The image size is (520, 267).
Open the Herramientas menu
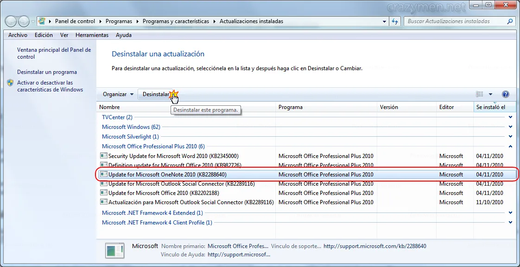[x=92, y=35]
